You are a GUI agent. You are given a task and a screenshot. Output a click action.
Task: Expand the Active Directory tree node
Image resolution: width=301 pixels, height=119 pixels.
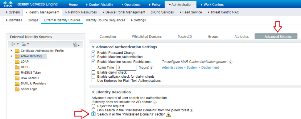11,56
